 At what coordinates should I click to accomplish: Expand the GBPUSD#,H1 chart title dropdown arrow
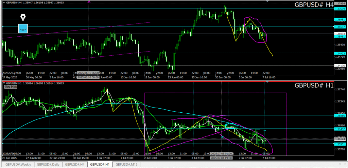pyautogui.click(x=4, y=83)
